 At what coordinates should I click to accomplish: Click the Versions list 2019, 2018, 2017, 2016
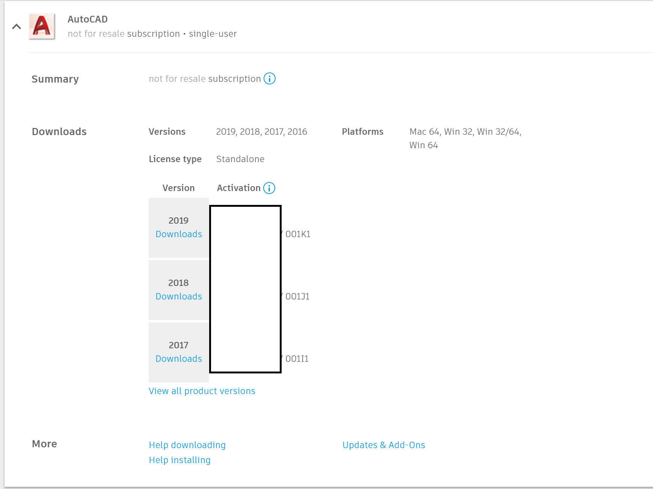click(262, 131)
